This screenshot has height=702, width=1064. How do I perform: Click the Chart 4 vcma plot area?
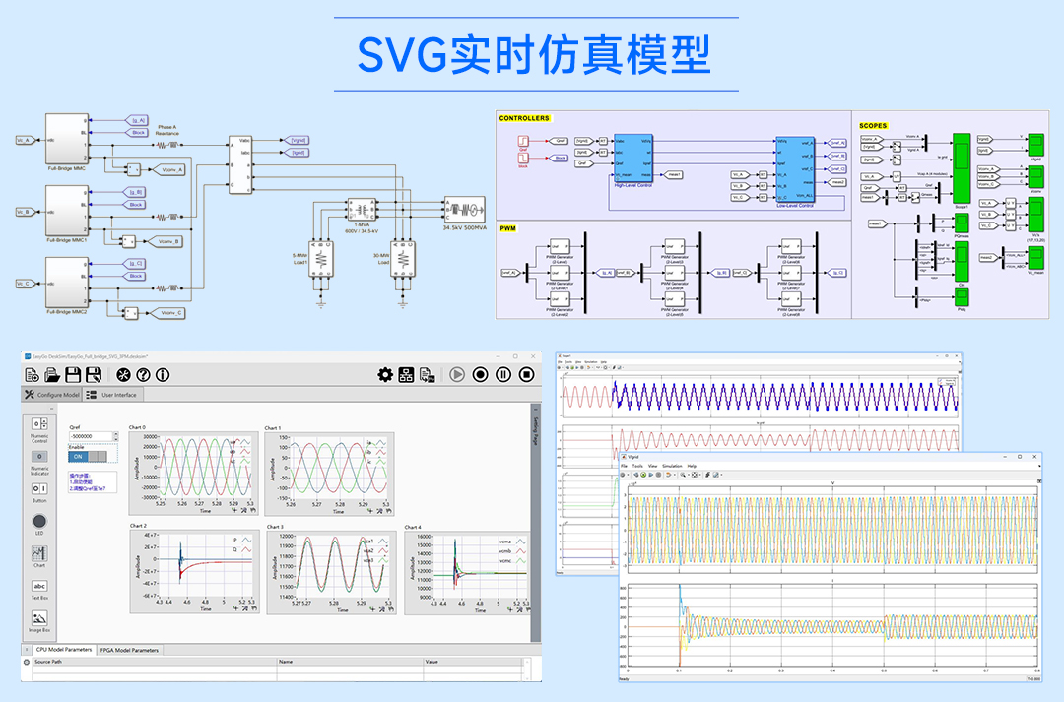(481, 566)
